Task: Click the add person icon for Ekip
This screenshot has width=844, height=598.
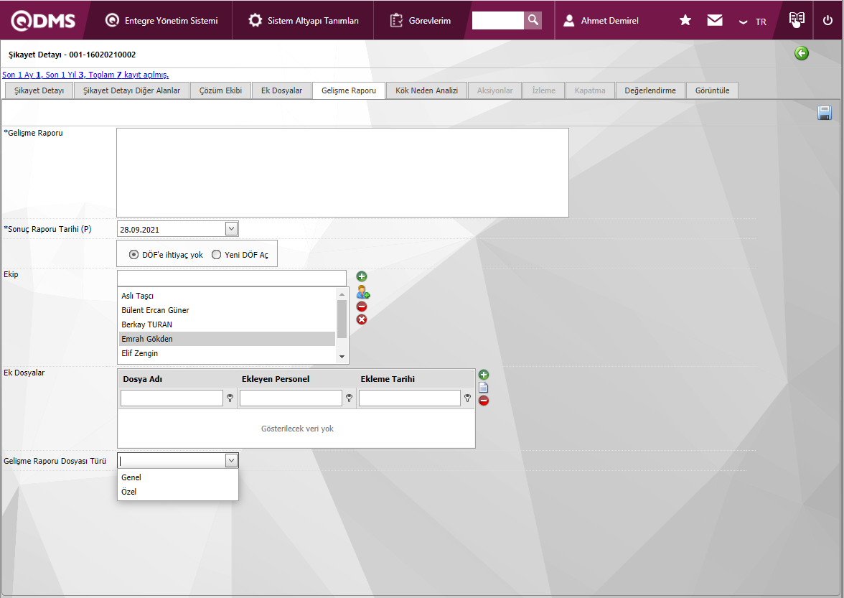Action: pos(362,292)
